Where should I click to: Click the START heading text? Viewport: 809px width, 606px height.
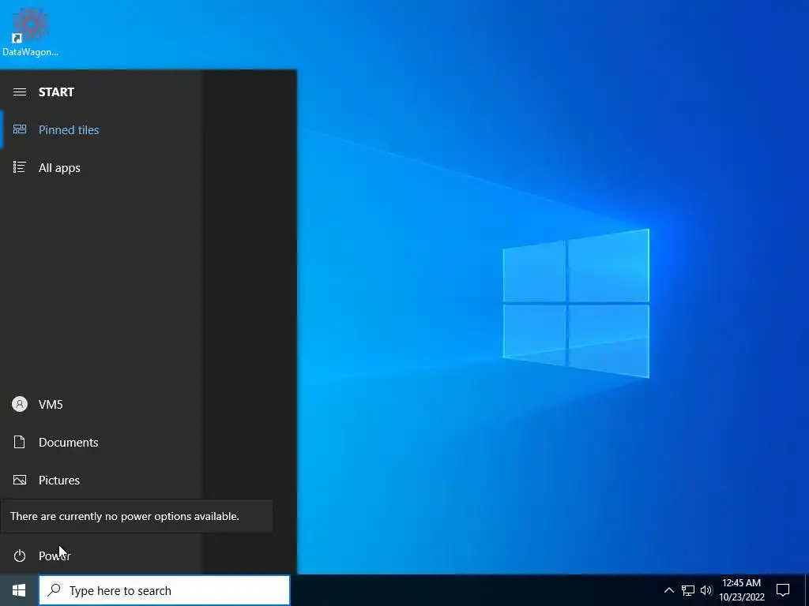pos(56,92)
